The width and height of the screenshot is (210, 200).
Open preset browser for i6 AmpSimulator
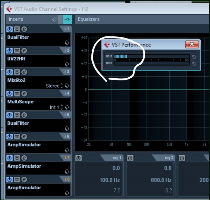click(x=67, y=150)
